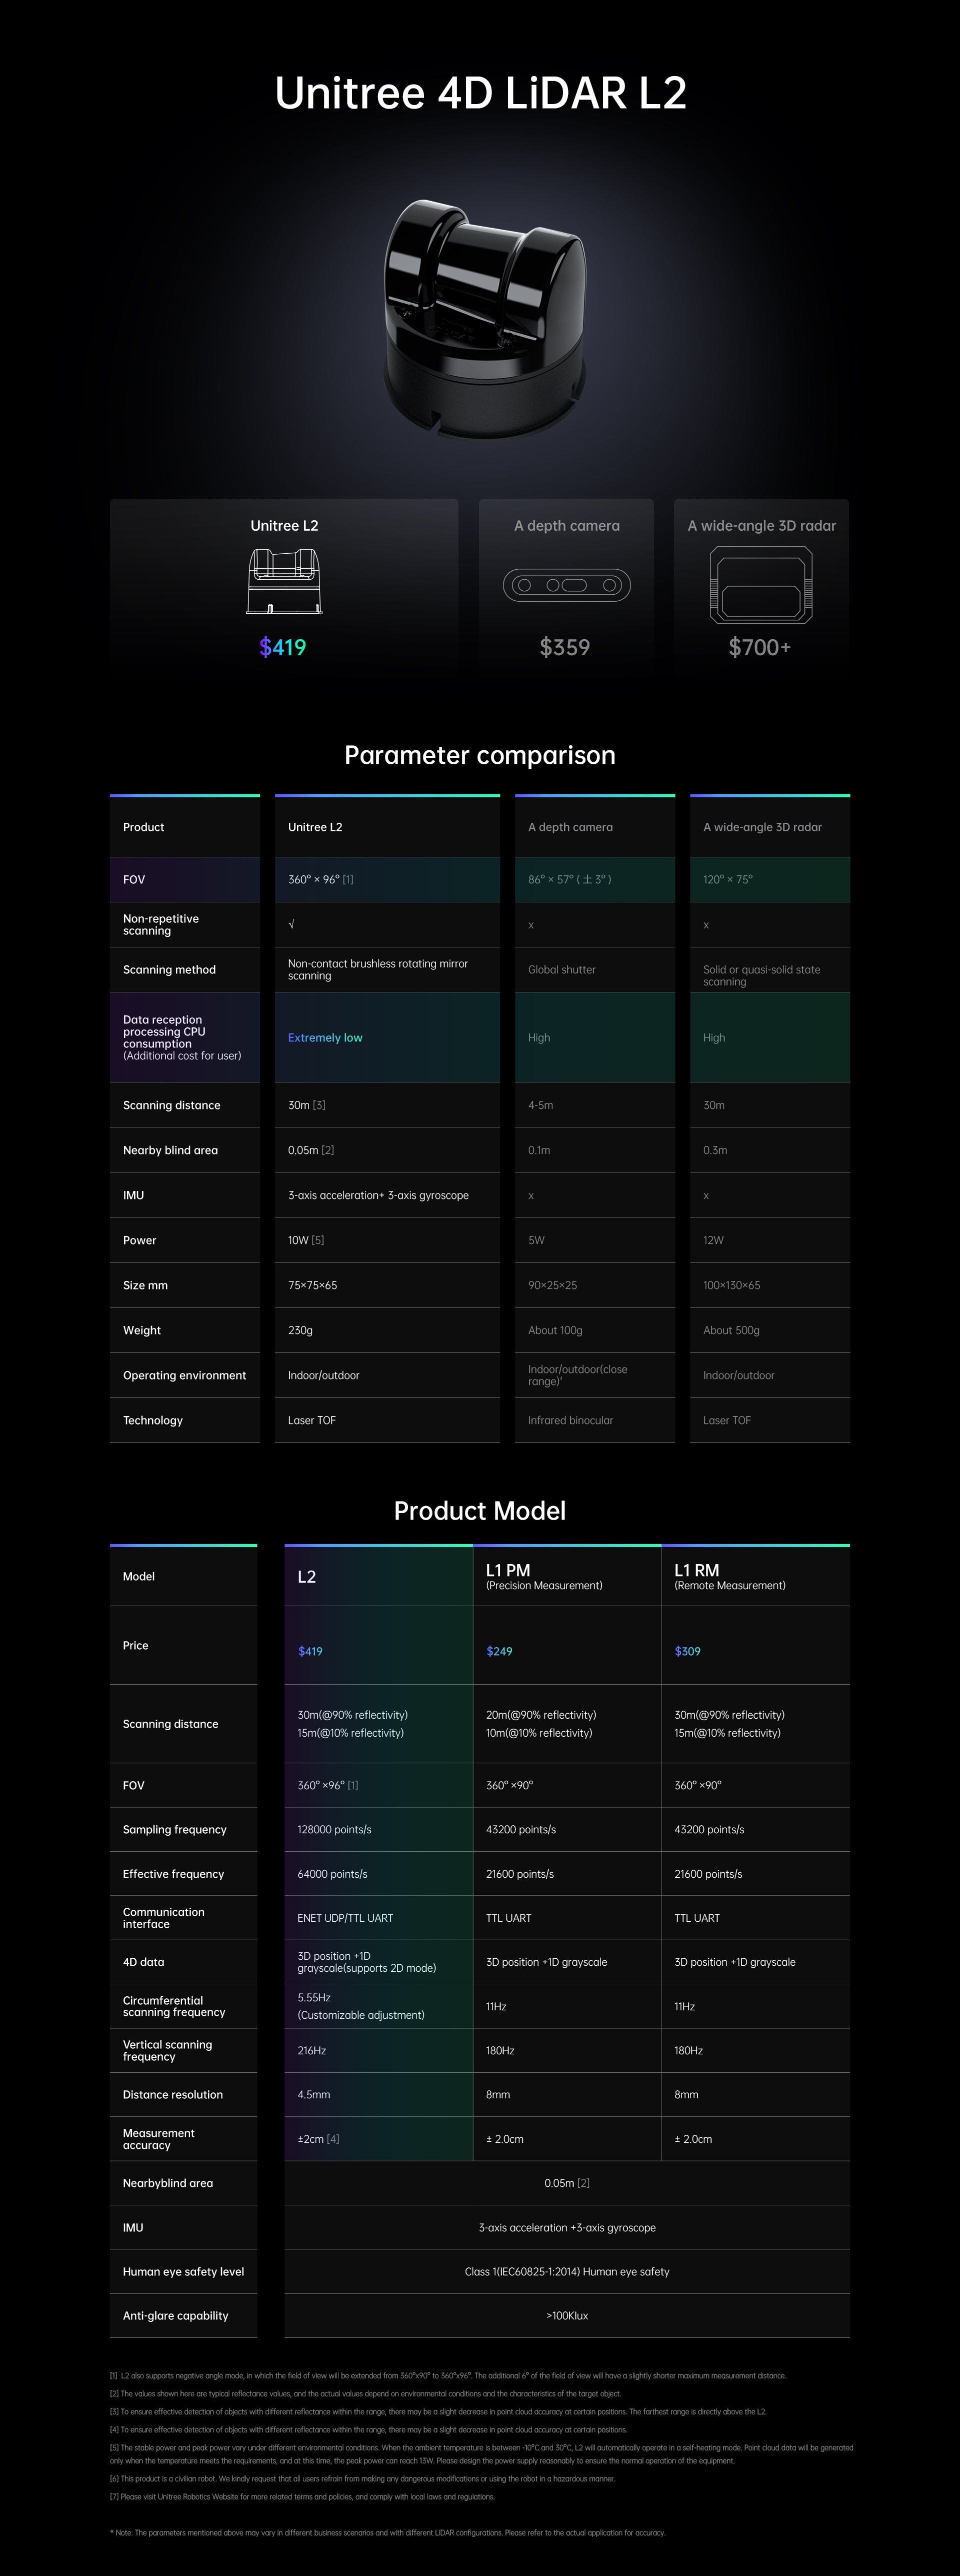Click the Product Model heading

(x=480, y=1510)
